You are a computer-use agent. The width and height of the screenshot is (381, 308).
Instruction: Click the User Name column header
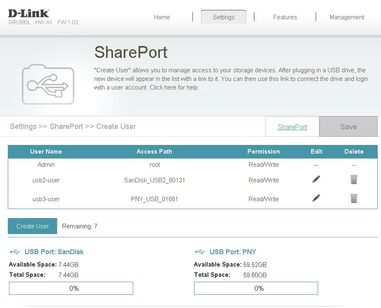coord(46,152)
